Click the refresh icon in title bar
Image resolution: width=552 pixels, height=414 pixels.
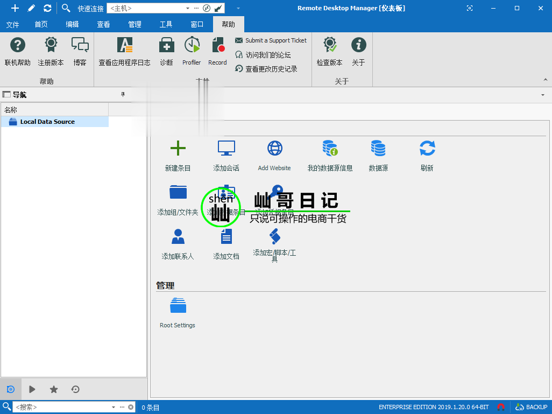[47, 8]
